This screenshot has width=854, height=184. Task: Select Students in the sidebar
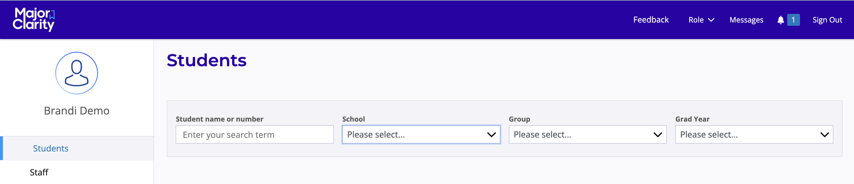[51, 148]
